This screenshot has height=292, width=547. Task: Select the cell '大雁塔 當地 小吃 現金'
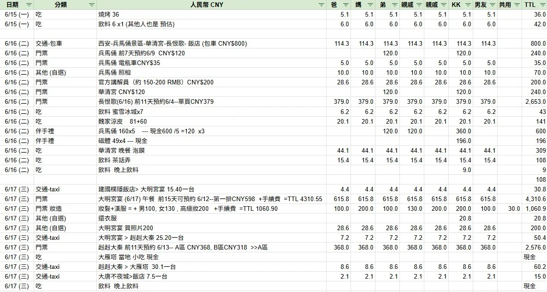point(211,257)
